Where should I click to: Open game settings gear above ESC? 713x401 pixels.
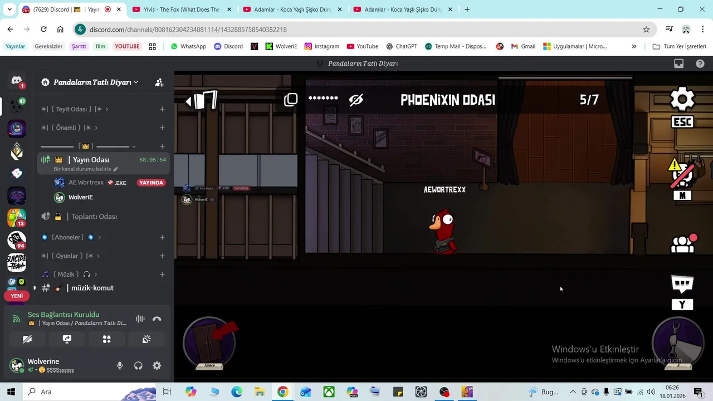pyautogui.click(x=682, y=100)
